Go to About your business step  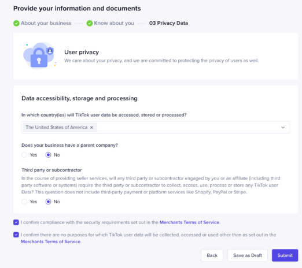click(46, 23)
